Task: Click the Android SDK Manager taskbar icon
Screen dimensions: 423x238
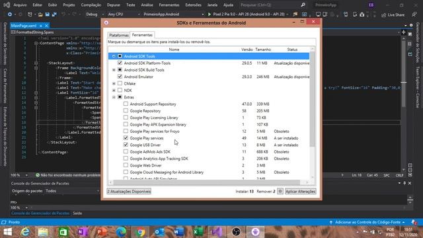Action: pos(255,232)
